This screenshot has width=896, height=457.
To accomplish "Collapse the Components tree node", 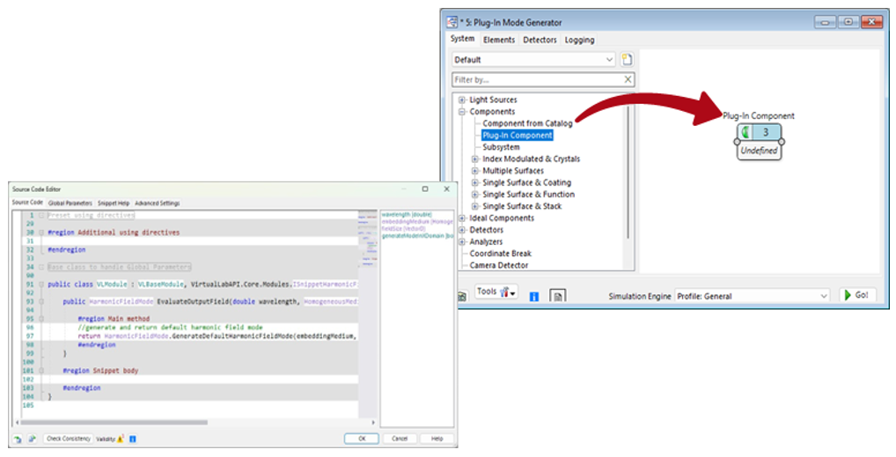I will click(462, 112).
